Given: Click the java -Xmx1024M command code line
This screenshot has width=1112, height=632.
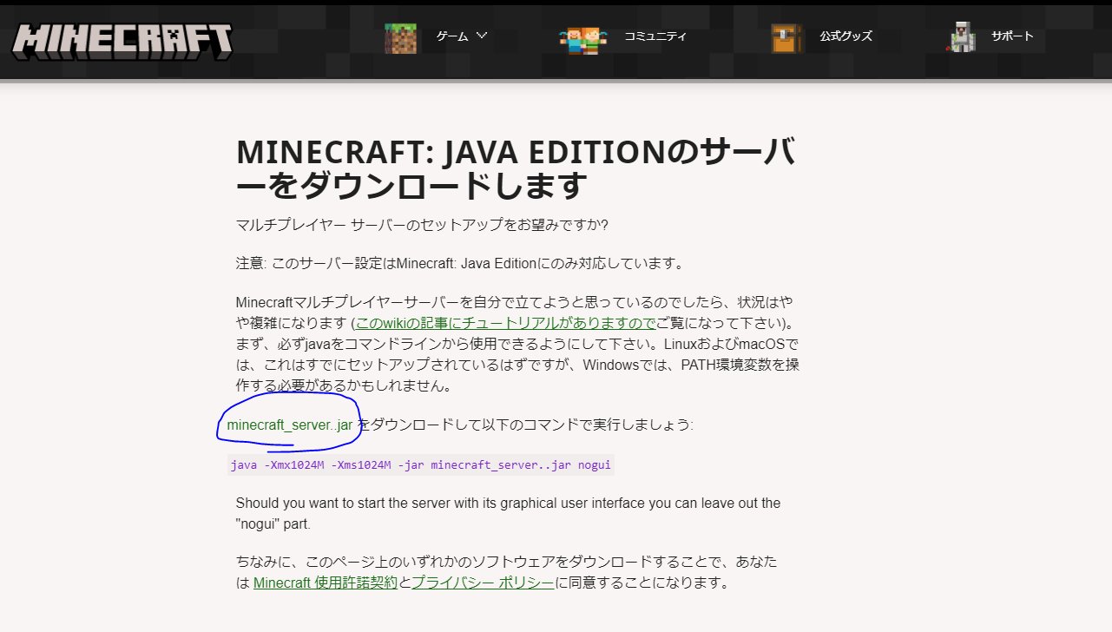Looking at the screenshot, I should [x=421, y=465].
